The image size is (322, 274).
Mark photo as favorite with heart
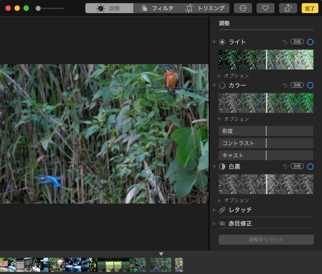coord(266,8)
